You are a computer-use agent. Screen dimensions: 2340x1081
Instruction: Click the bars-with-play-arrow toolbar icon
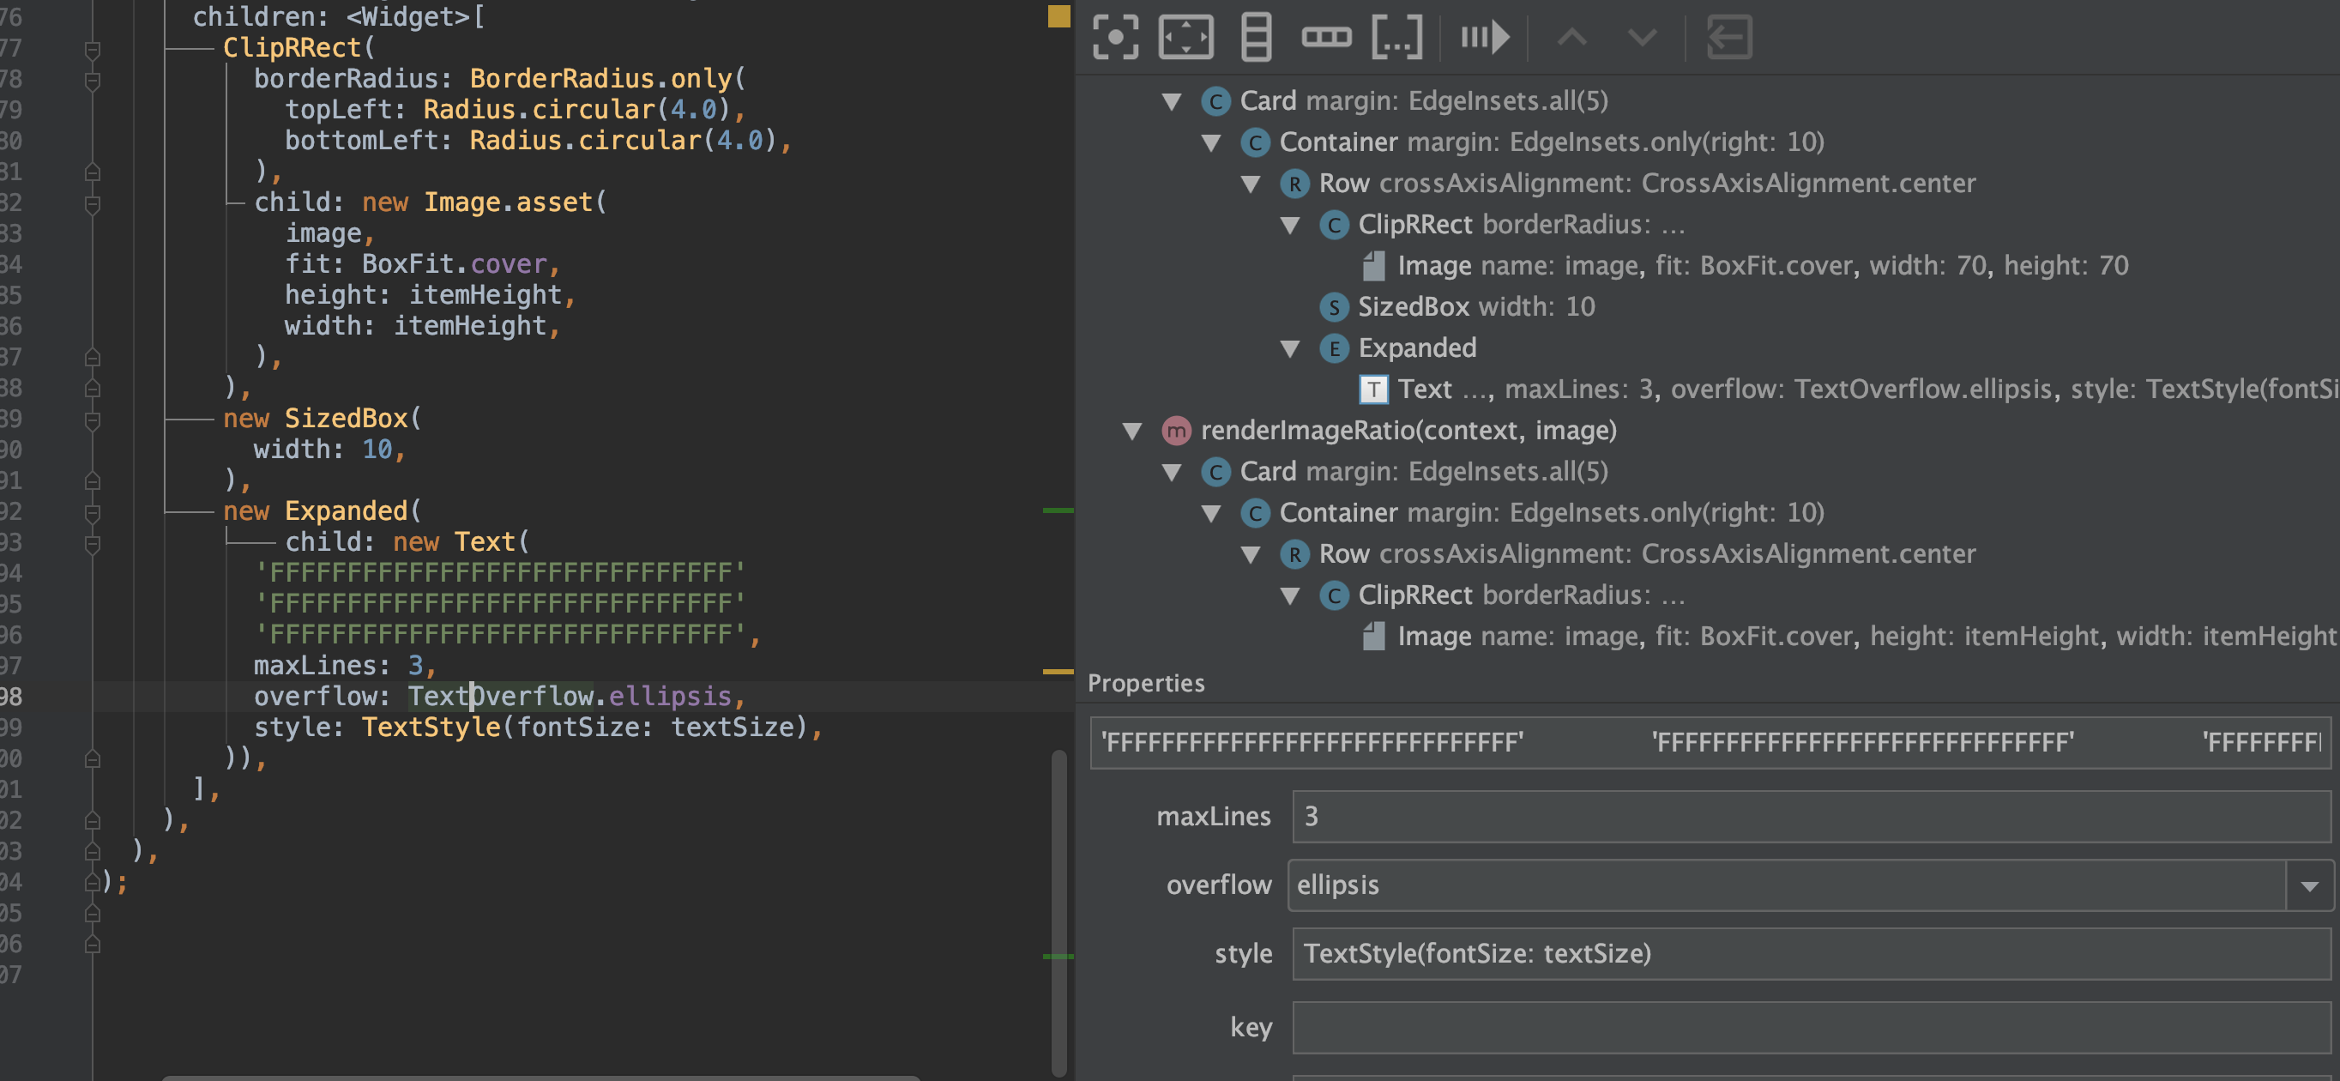coord(1484,37)
